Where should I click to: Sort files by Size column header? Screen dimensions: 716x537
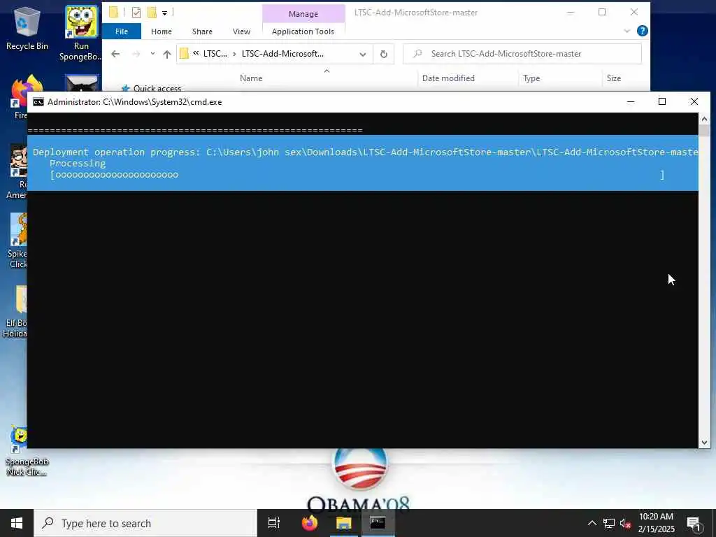[614, 78]
